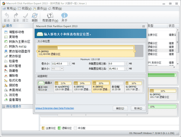Select D: sys(NTFS) partition in disk map
This screenshot has width=181, height=137.
63,87
